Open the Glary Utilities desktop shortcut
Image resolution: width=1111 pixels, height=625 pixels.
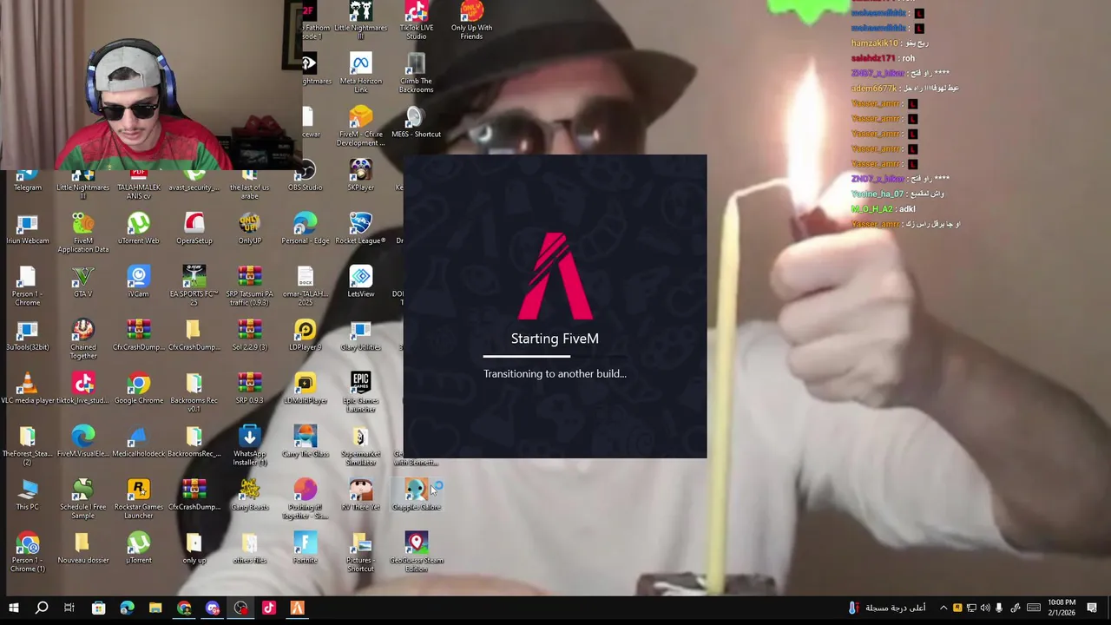coord(361,335)
